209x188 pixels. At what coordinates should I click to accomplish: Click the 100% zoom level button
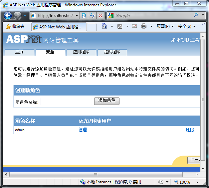pyautogui.click(x=182, y=182)
